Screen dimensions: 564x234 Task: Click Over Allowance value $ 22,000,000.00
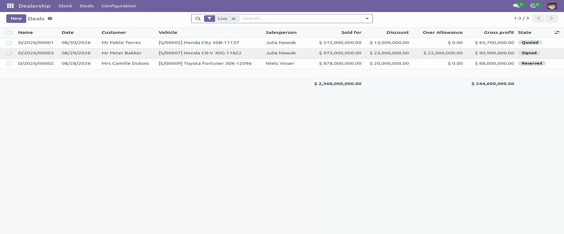pyautogui.click(x=443, y=53)
